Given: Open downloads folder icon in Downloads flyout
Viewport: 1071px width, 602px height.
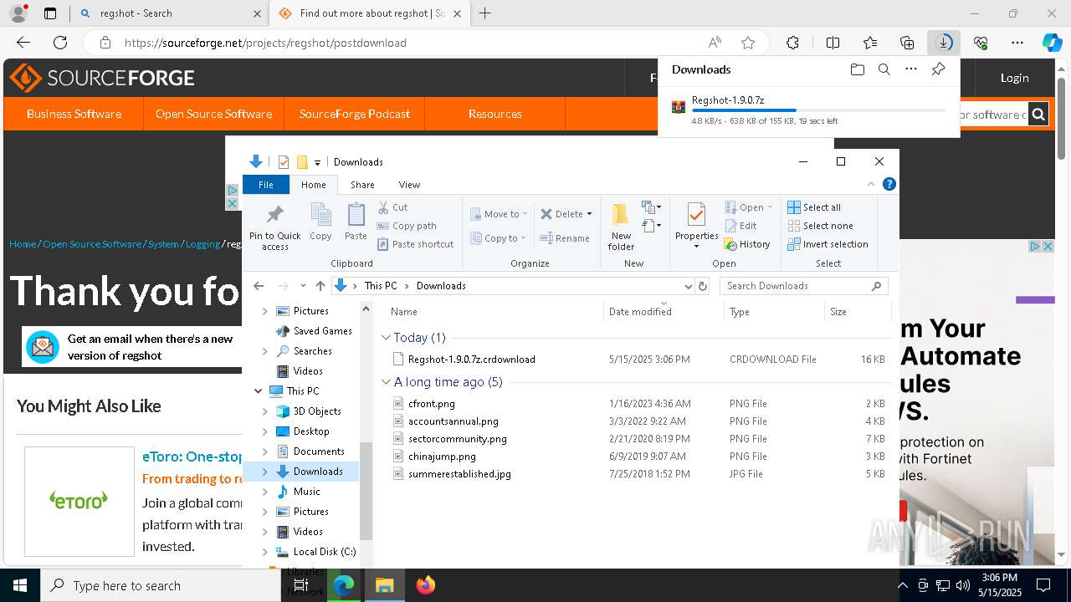Looking at the screenshot, I should coord(857,69).
